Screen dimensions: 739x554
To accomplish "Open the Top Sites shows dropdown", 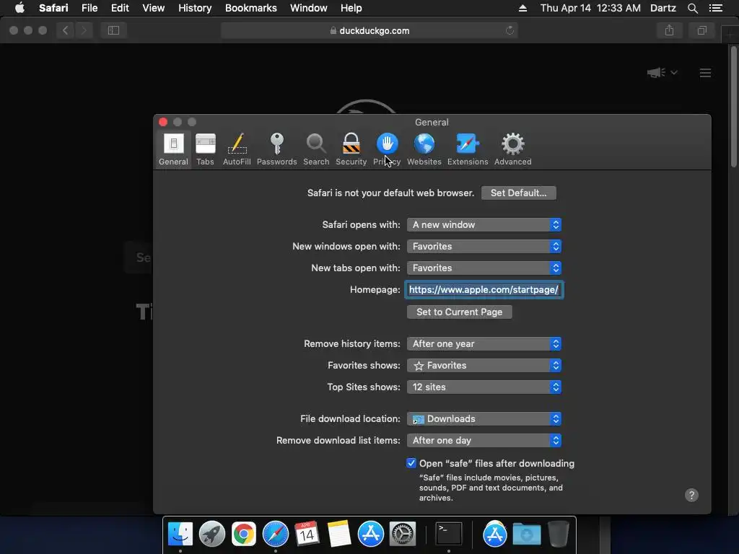I will tap(484, 387).
